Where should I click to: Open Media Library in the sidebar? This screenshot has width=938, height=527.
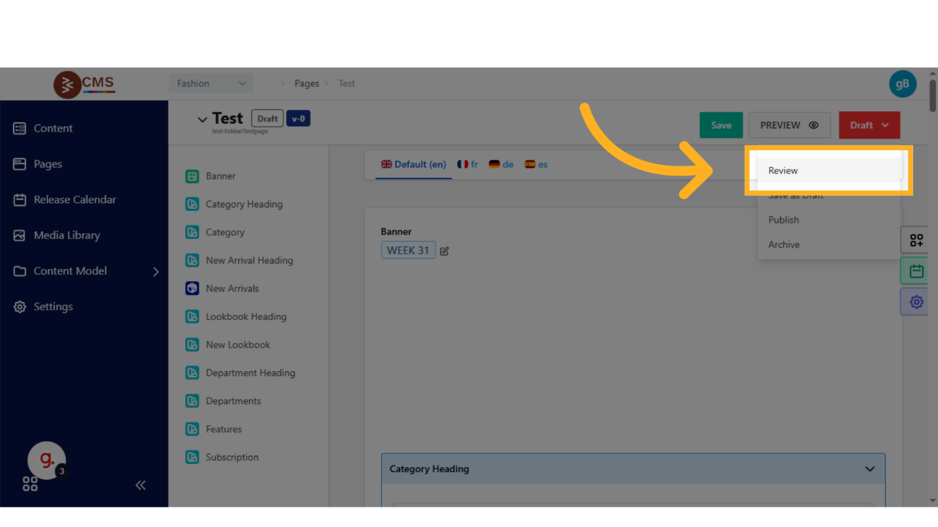(66, 235)
